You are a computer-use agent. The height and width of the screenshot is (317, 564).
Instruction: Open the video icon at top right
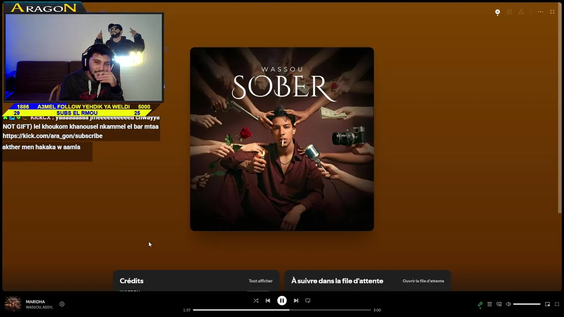pyautogui.click(x=509, y=12)
